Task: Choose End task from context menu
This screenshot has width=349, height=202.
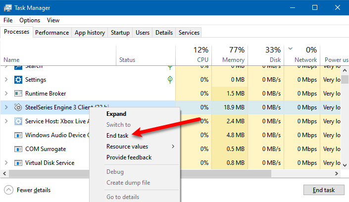Action: coord(117,136)
